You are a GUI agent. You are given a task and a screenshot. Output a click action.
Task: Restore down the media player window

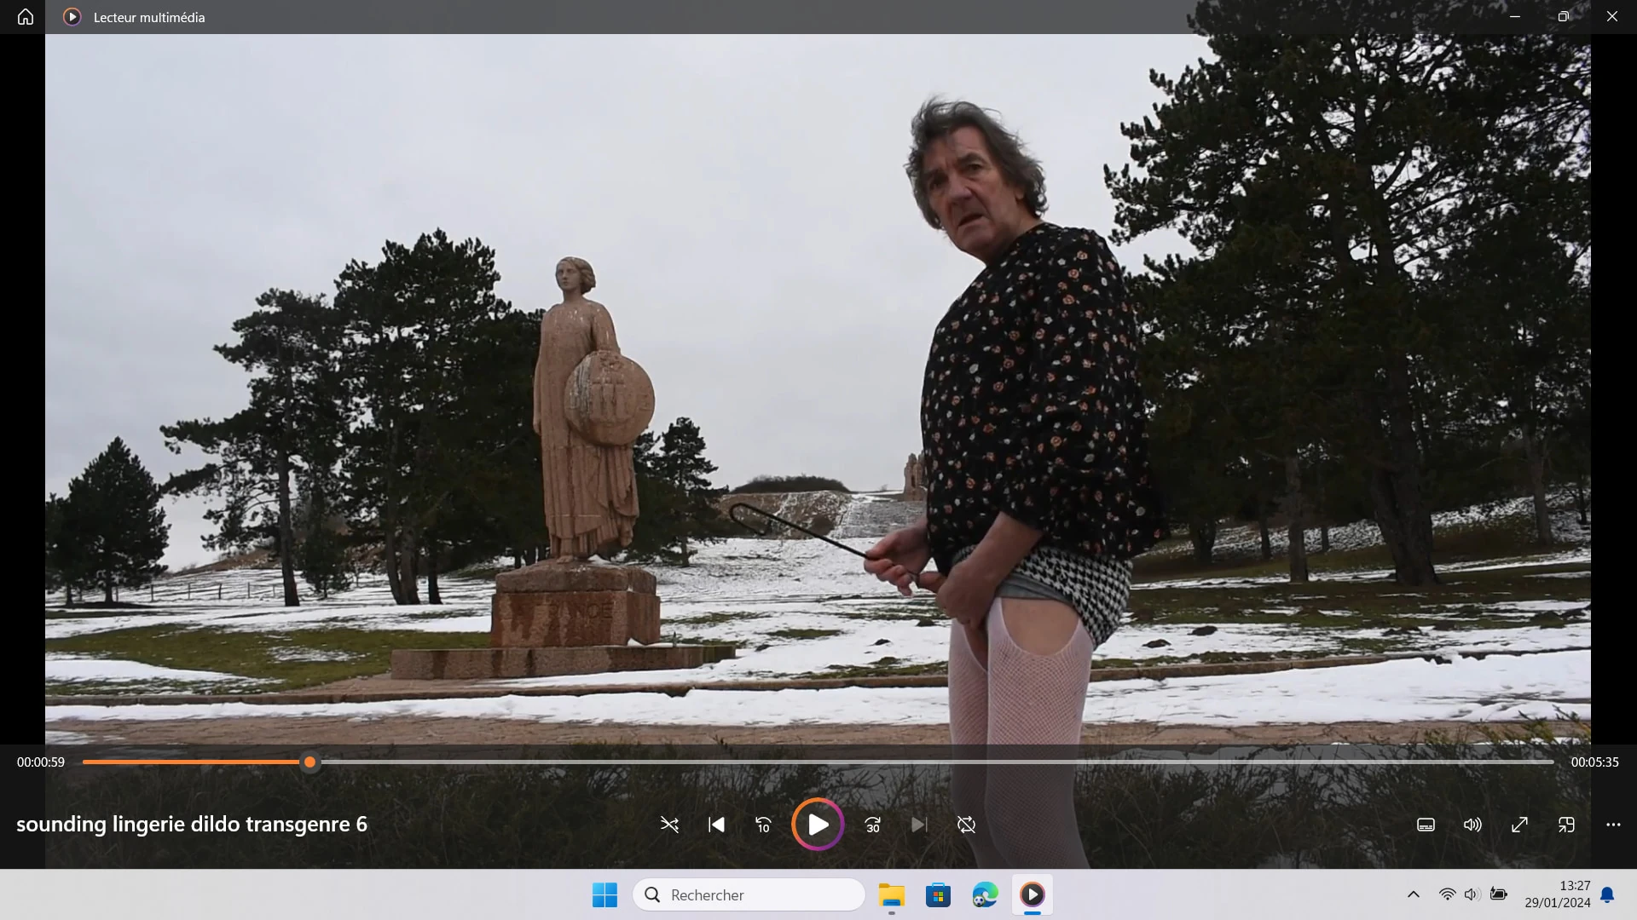[x=1564, y=17]
